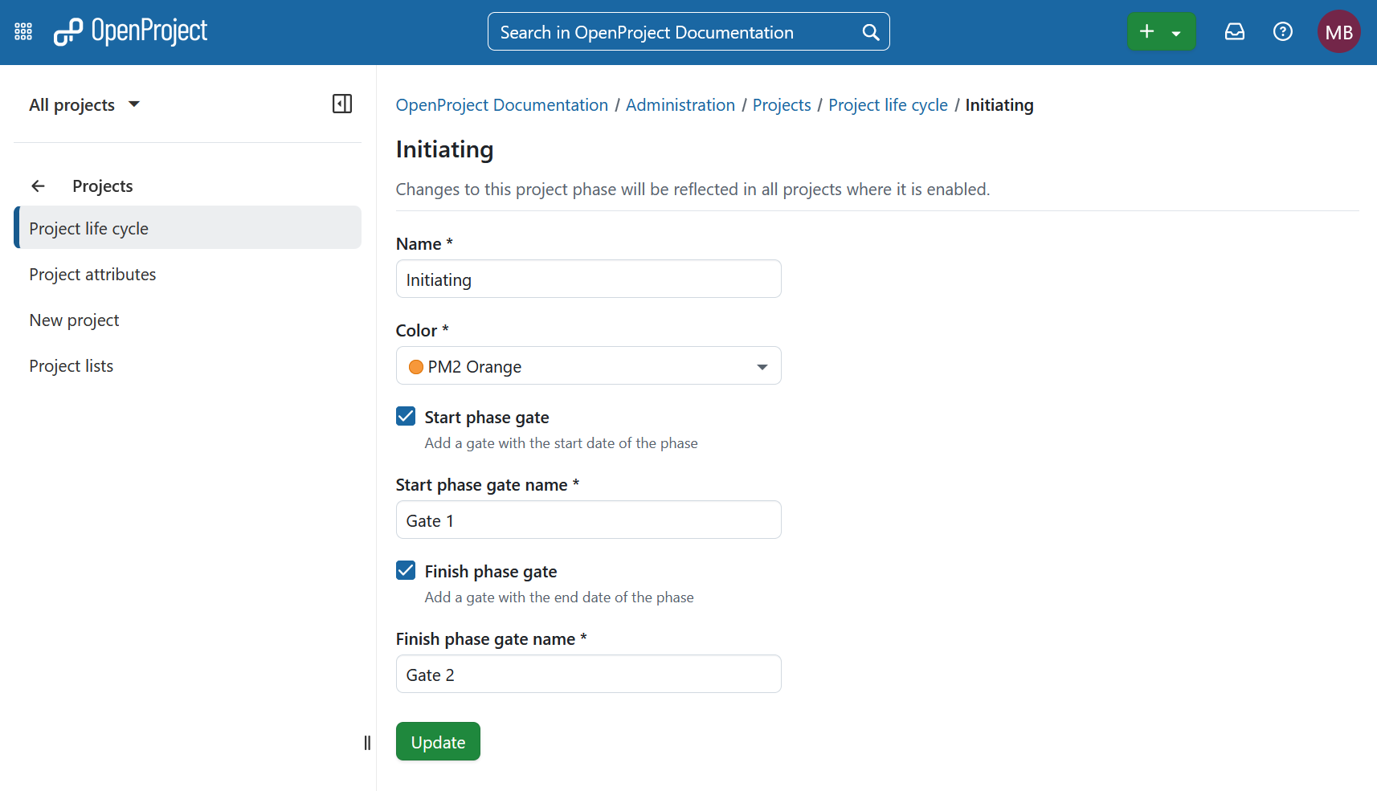
Task: Click the orange PM2 color dot
Action: click(x=415, y=366)
